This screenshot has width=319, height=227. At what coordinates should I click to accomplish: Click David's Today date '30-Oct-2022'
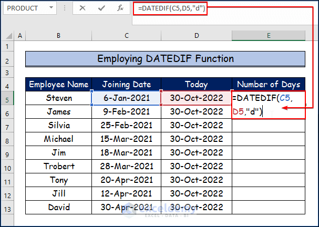197,207
